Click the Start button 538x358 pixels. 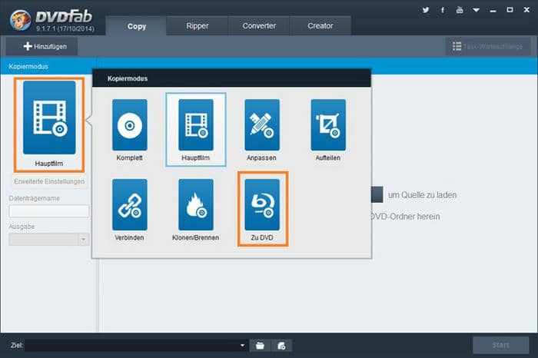pos(500,345)
